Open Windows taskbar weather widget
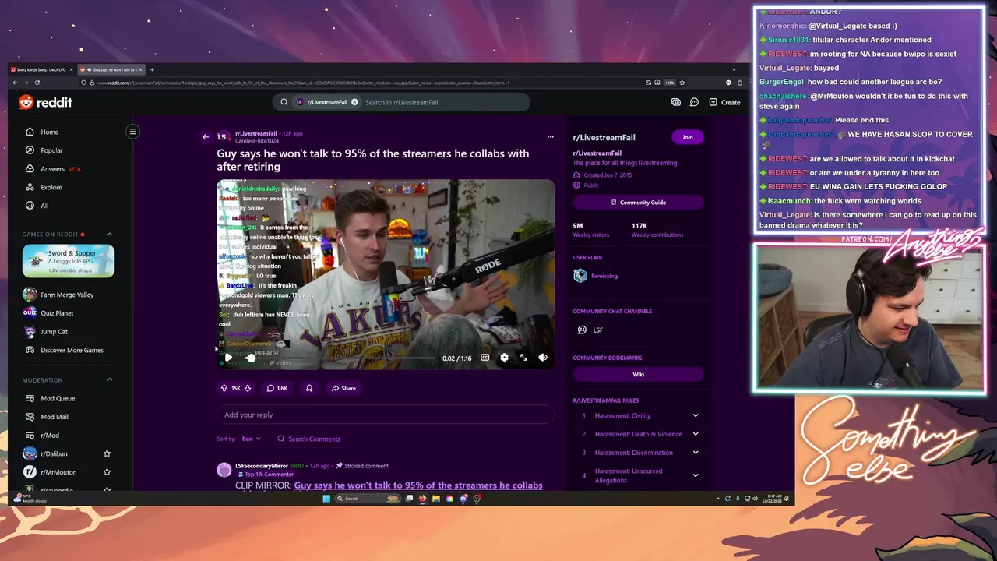This screenshot has height=561, width=997. [29, 498]
